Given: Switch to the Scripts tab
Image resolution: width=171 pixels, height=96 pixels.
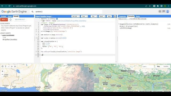Looking at the screenshot, I should coord(3,16).
